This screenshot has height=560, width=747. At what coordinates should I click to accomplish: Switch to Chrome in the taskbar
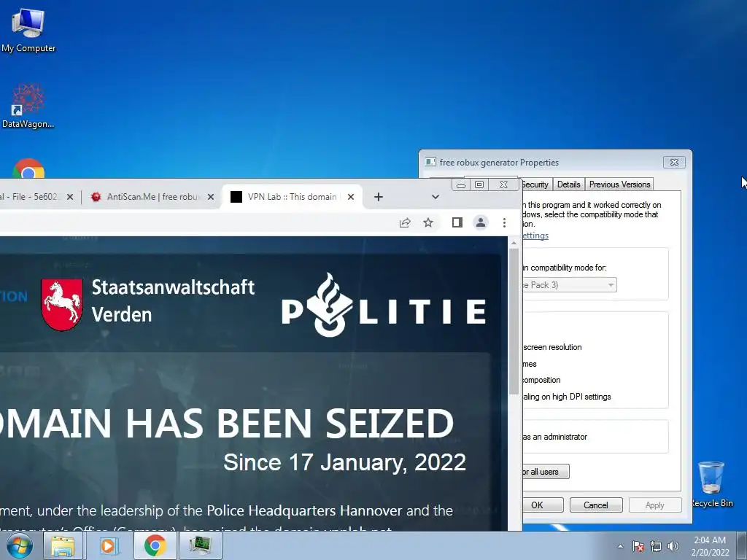coord(155,545)
